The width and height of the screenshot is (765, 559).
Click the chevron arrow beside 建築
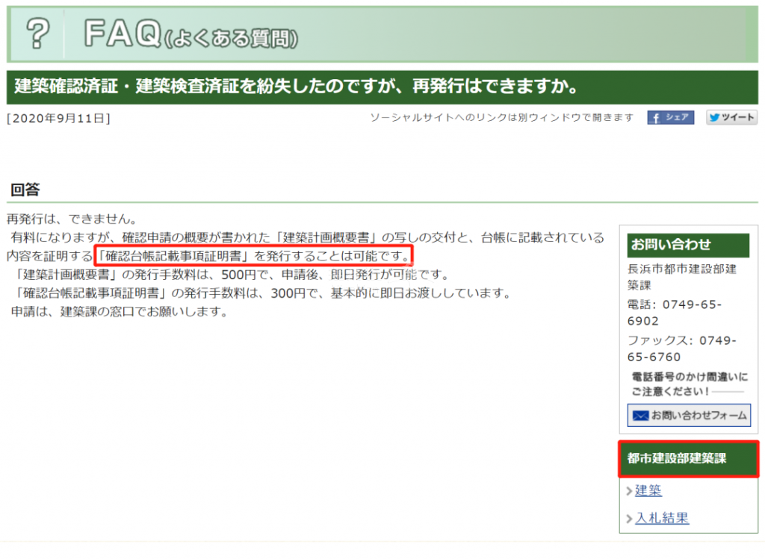[629, 491]
